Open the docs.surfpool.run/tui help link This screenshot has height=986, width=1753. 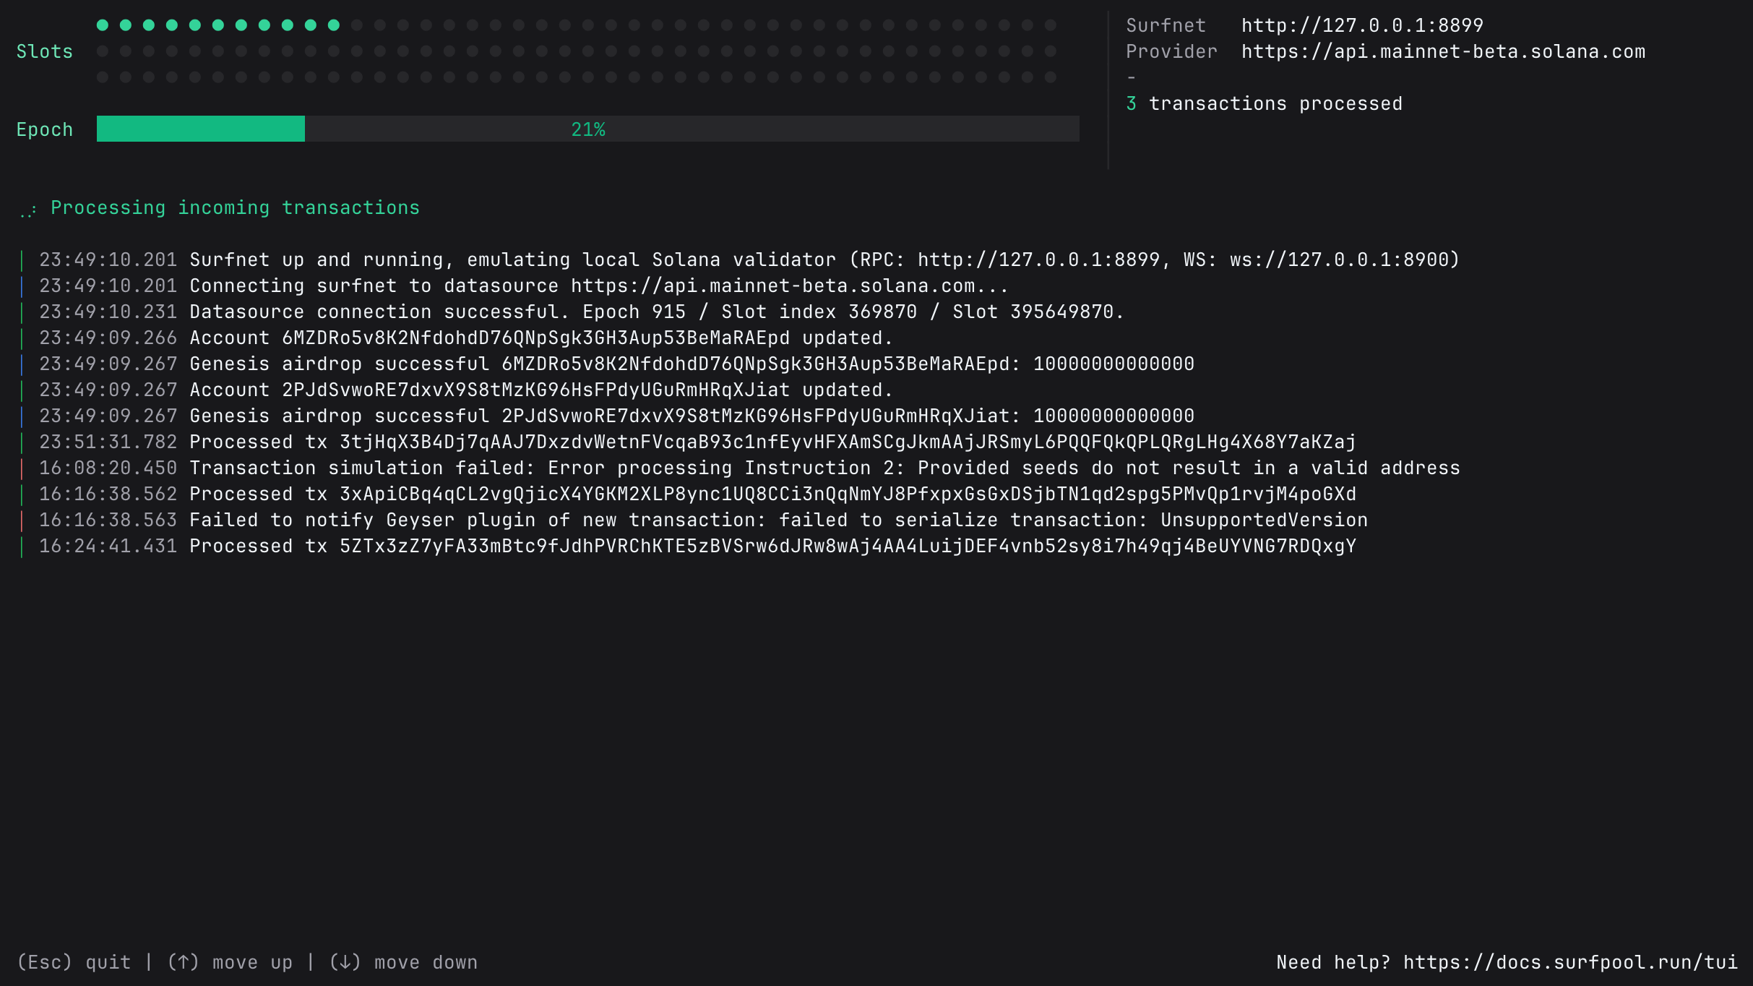tap(1569, 962)
